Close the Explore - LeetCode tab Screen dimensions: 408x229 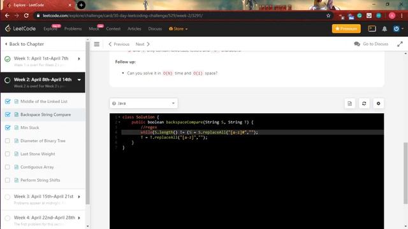[x=69, y=5]
